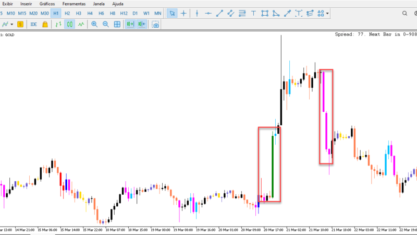Image resolution: width=417 pixels, height=235 pixels.
Task: Select the arrowed line tool
Action: pos(287,14)
